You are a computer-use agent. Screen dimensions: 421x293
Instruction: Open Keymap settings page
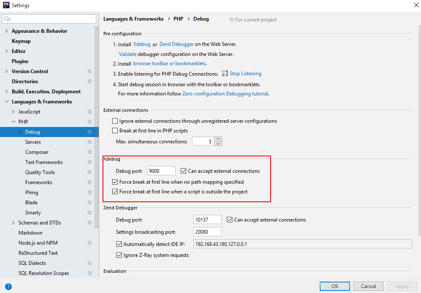(x=21, y=41)
